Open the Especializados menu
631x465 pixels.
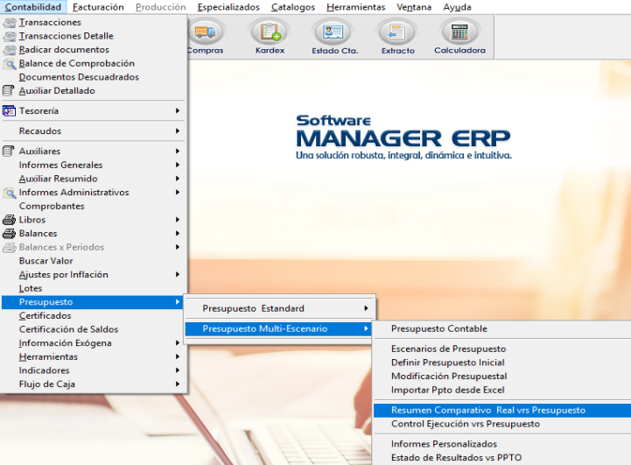[x=228, y=7]
